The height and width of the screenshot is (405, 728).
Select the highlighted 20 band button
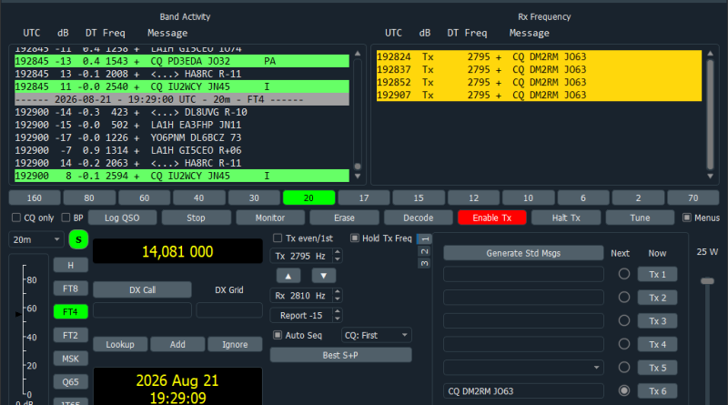click(308, 197)
